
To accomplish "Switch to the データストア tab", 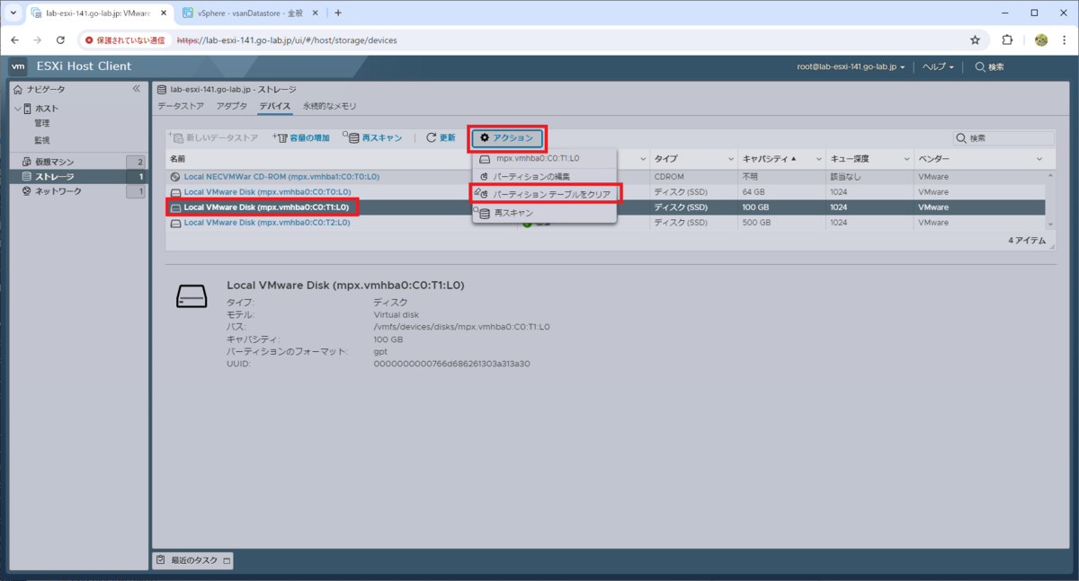I will point(182,106).
